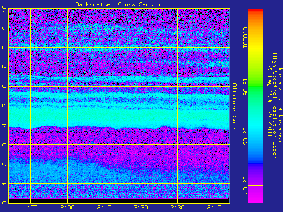Click the single-digit altitude label "1"
The height and width of the screenshot is (212, 283).
[x=4, y=184]
